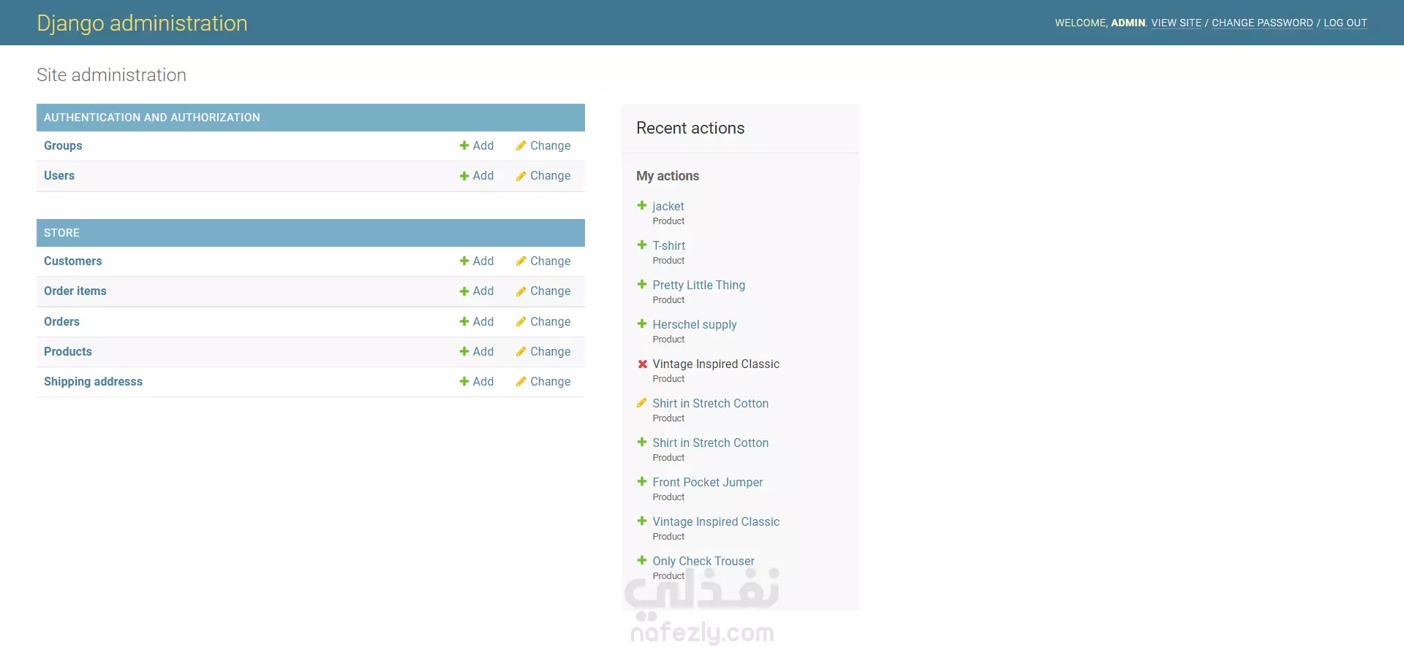Click the green plus icon beside T-shirt
The image size is (1404, 647).
642,245
